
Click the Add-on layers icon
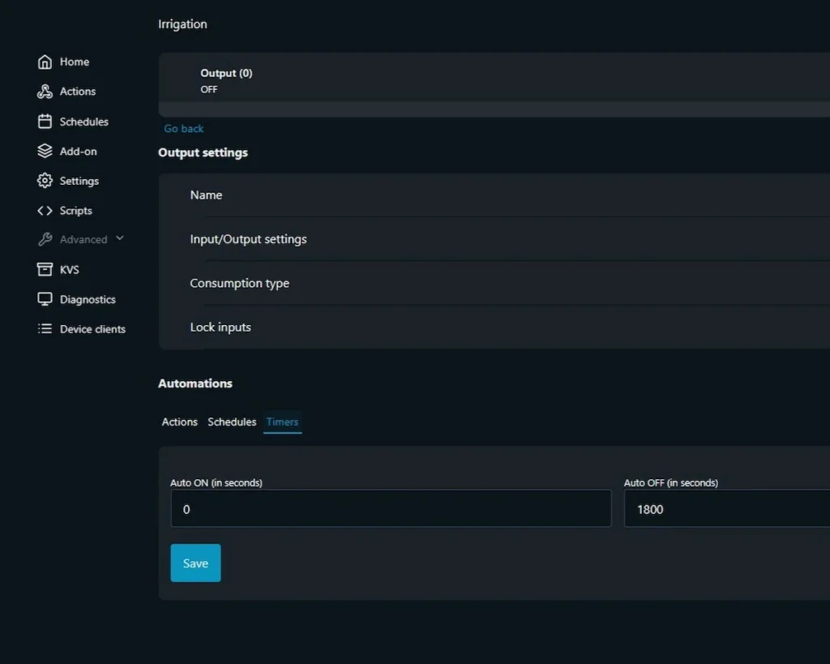coord(45,151)
